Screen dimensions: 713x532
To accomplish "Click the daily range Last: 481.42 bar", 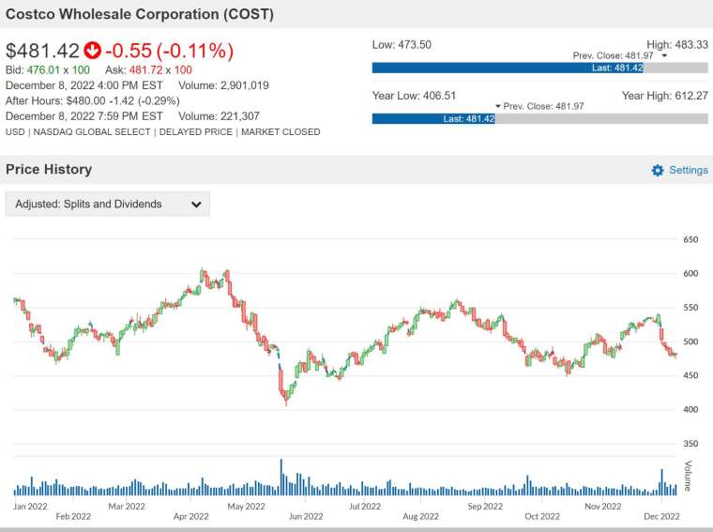I will [508, 68].
